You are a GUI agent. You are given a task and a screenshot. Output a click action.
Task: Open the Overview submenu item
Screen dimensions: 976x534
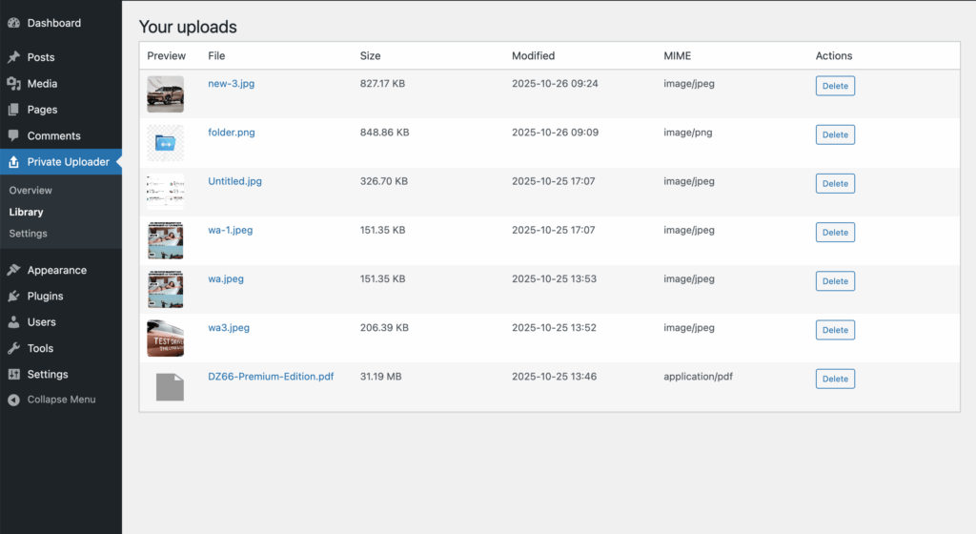(30, 191)
